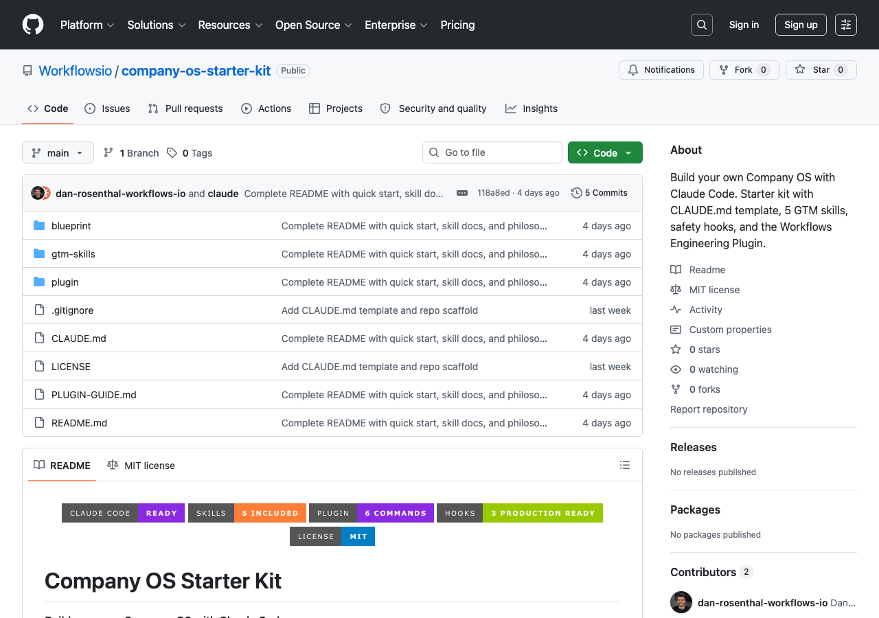Image resolution: width=879 pixels, height=618 pixels.
Task: Click the Custom properties icon
Action: point(676,330)
